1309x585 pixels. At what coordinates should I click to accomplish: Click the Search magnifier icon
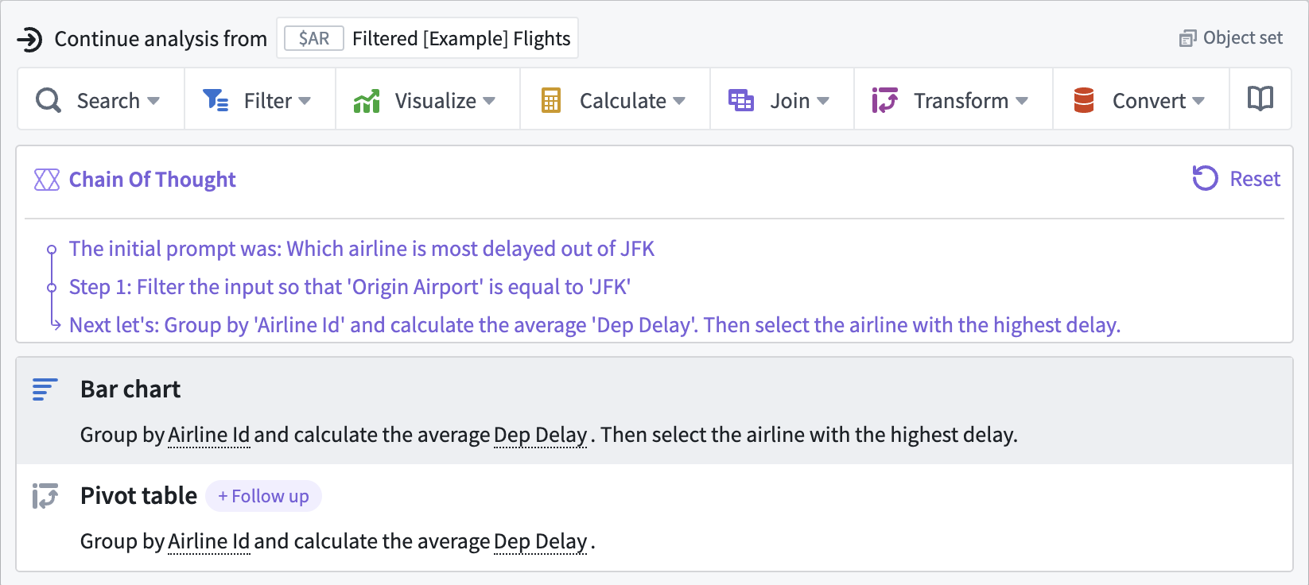point(49,100)
